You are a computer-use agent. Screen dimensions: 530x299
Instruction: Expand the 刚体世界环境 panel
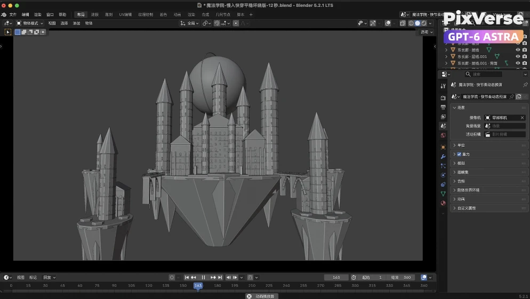coord(489,190)
